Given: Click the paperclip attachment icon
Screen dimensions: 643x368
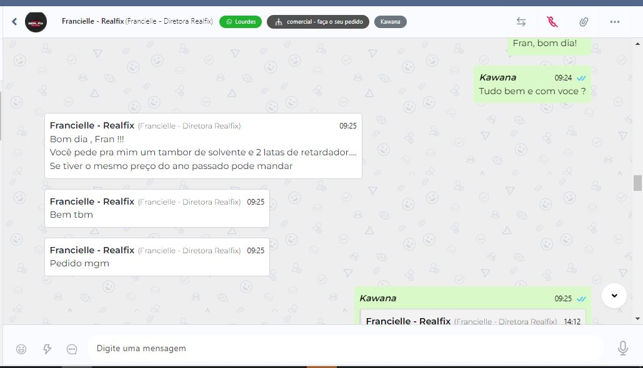Looking at the screenshot, I should (x=583, y=22).
